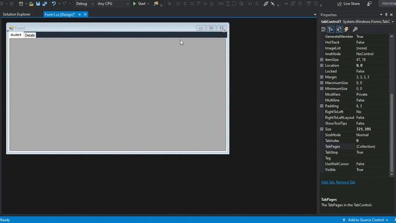Screen dimensions: 396x223
Task: Click the Tag property row
Action: point(355,159)
